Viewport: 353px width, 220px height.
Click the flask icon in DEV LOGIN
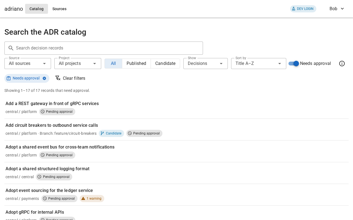click(293, 9)
